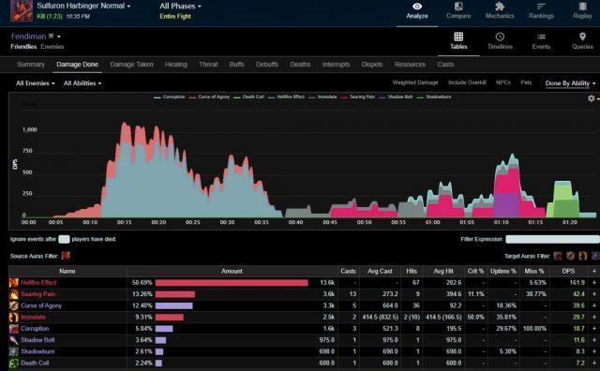The width and height of the screenshot is (600, 371).
Task: Select the Tables grid icon
Action: [x=458, y=37]
